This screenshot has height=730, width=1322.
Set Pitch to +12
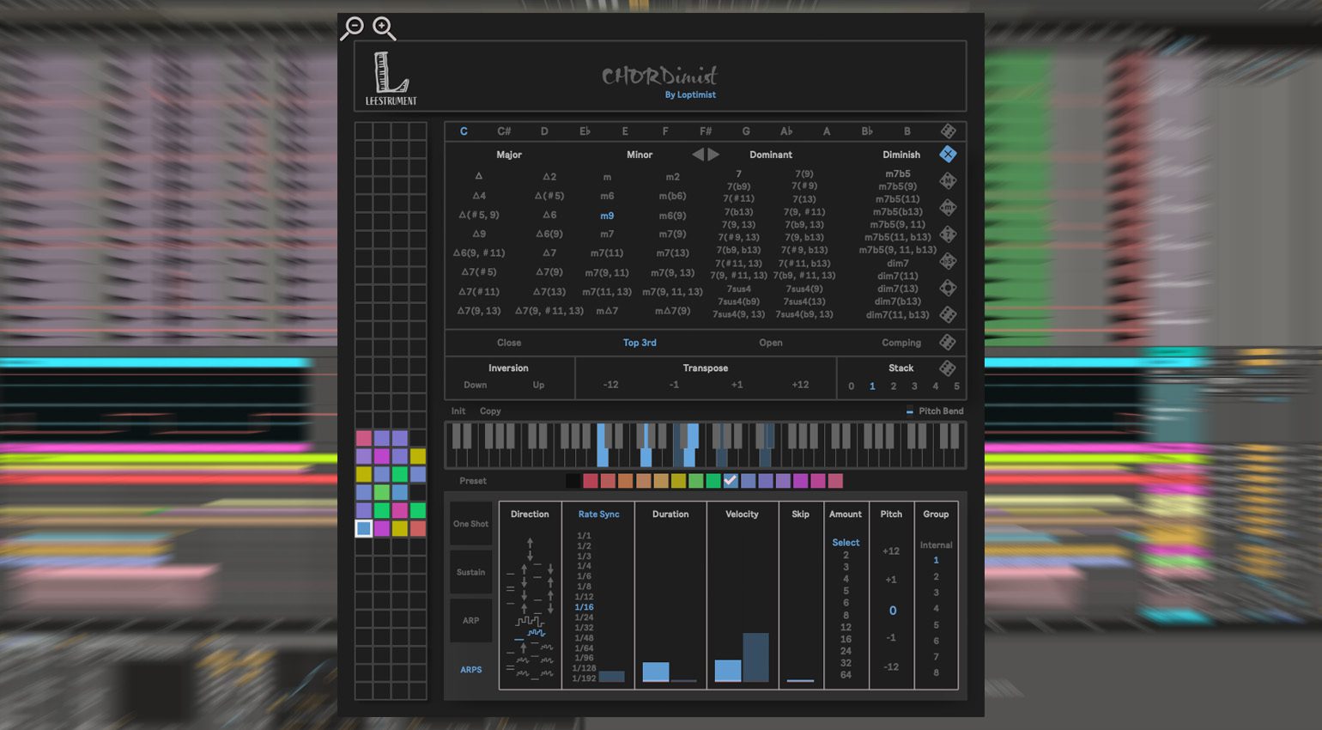(x=891, y=551)
